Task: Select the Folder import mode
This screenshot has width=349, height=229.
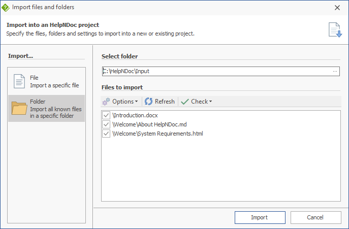Action: click(x=47, y=108)
